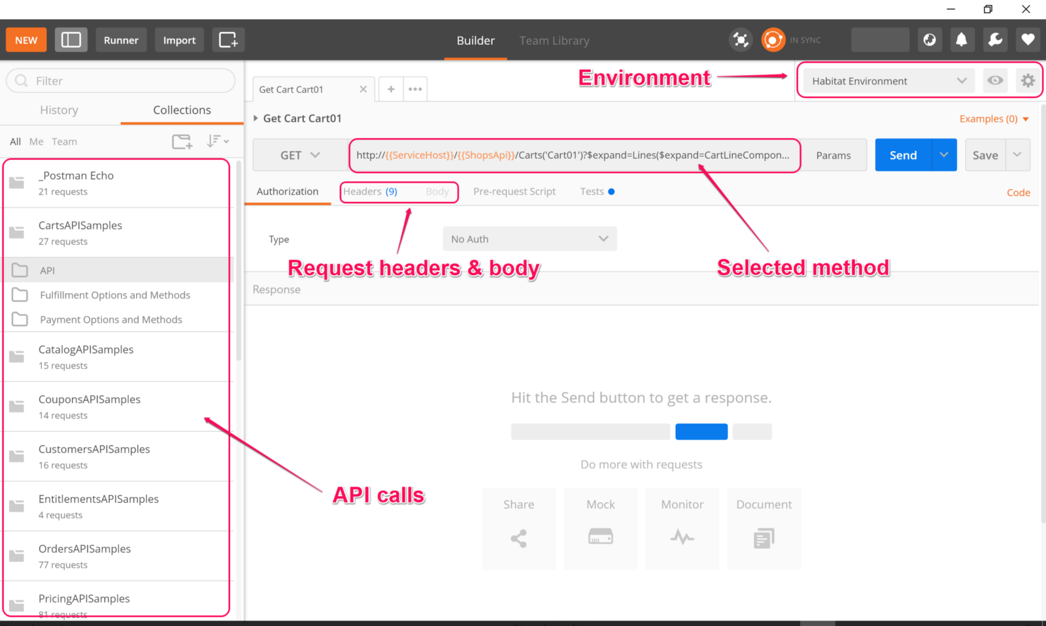Open the wrench settings icon
This screenshot has width=1046, height=626.
click(995, 40)
